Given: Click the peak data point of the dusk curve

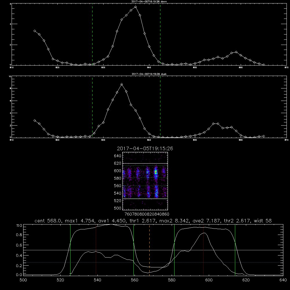Looking at the screenshot, I should coord(122,84).
